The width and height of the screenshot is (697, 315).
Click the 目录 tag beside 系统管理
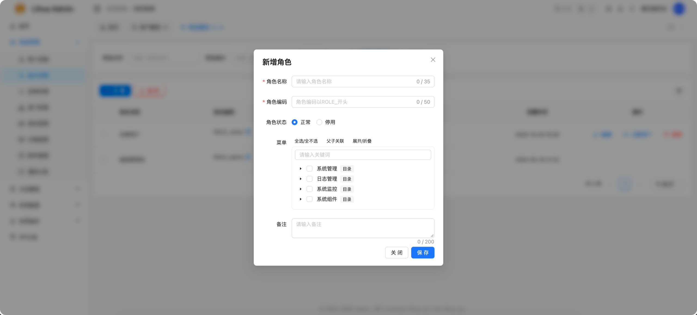click(347, 169)
